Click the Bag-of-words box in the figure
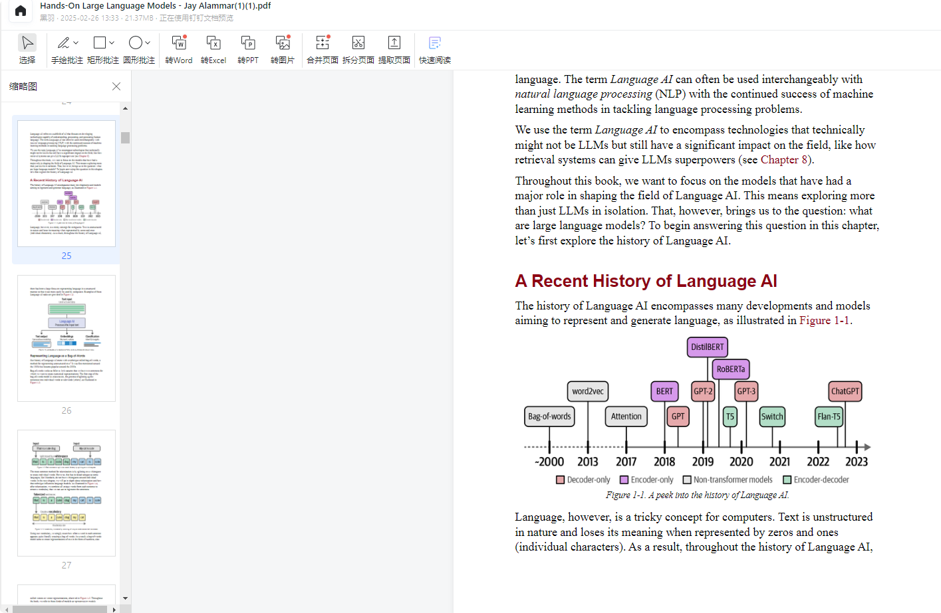 tap(549, 416)
